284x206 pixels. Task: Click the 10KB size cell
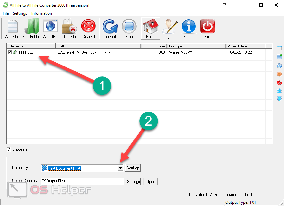pyautogui.click(x=161, y=52)
